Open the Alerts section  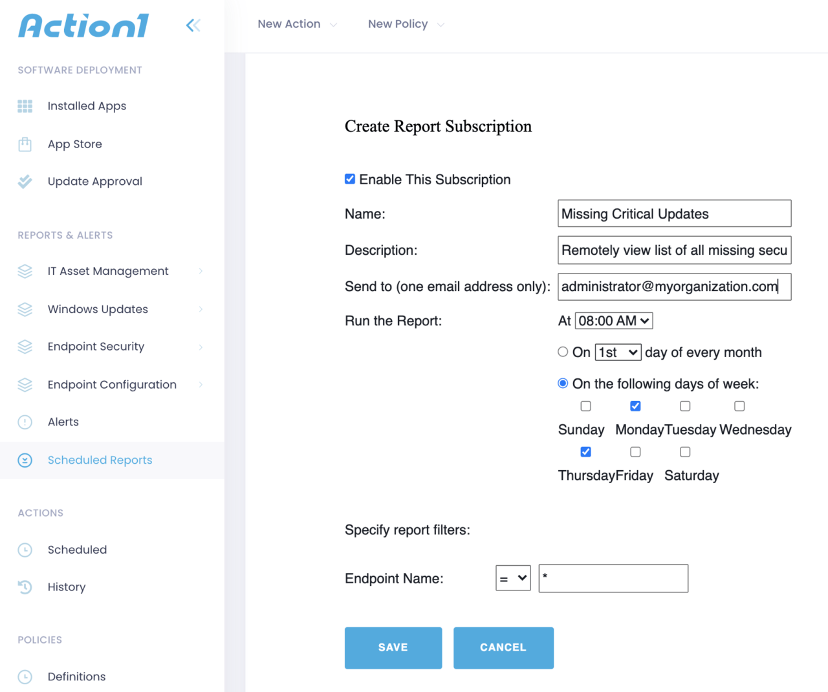pos(63,422)
